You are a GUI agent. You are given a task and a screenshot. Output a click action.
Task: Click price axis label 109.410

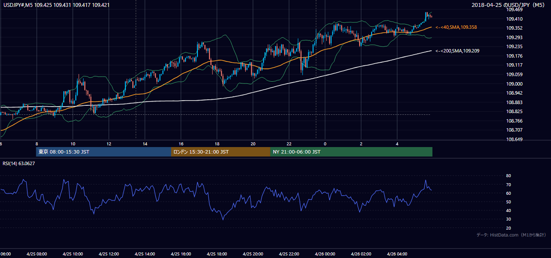(x=514, y=19)
